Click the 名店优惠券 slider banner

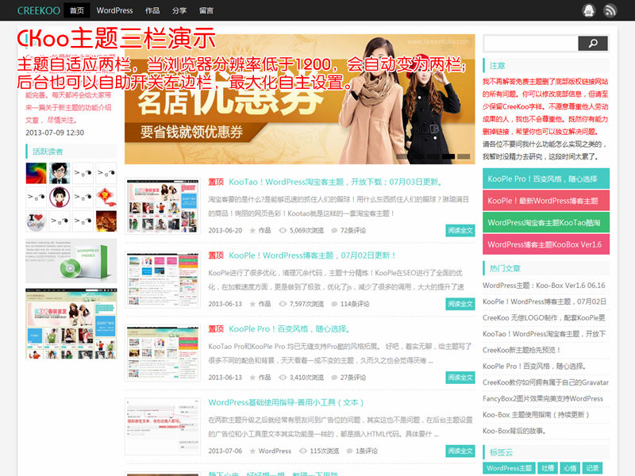click(x=300, y=99)
